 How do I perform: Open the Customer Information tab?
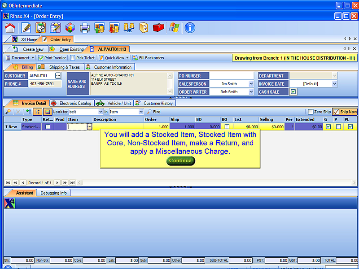tap(109, 67)
